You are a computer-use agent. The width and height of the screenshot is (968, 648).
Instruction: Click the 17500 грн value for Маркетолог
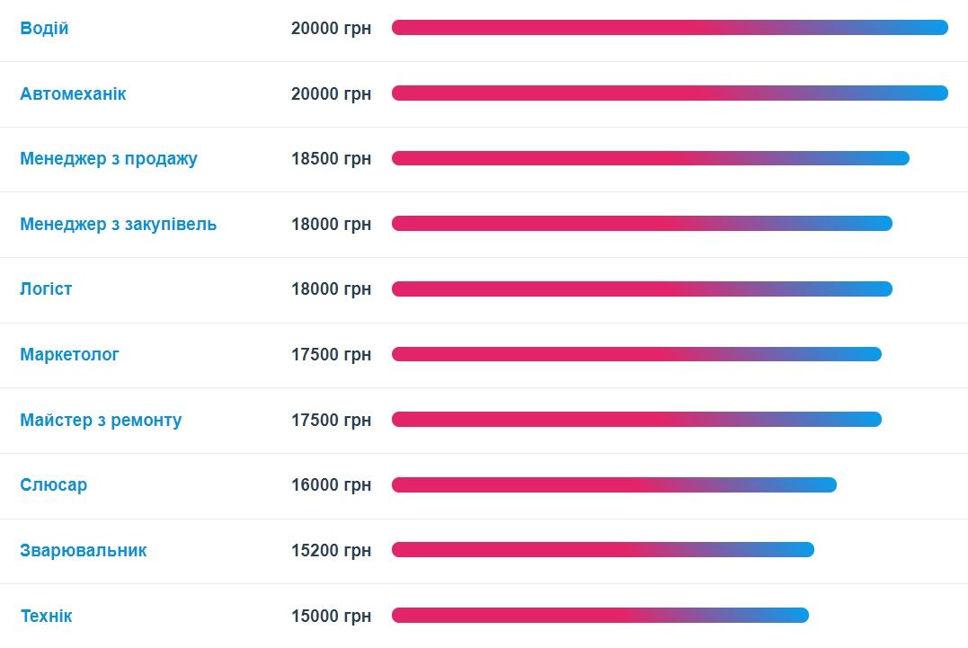pyautogui.click(x=331, y=354)
